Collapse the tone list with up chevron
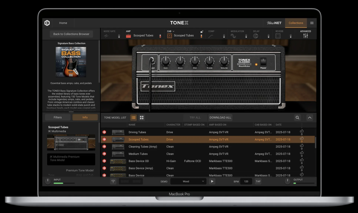The image size is (358, 213). [x=309, y=117]
